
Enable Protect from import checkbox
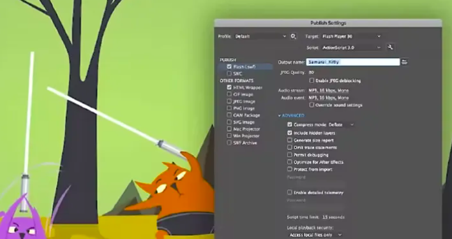tap(290, 169)
